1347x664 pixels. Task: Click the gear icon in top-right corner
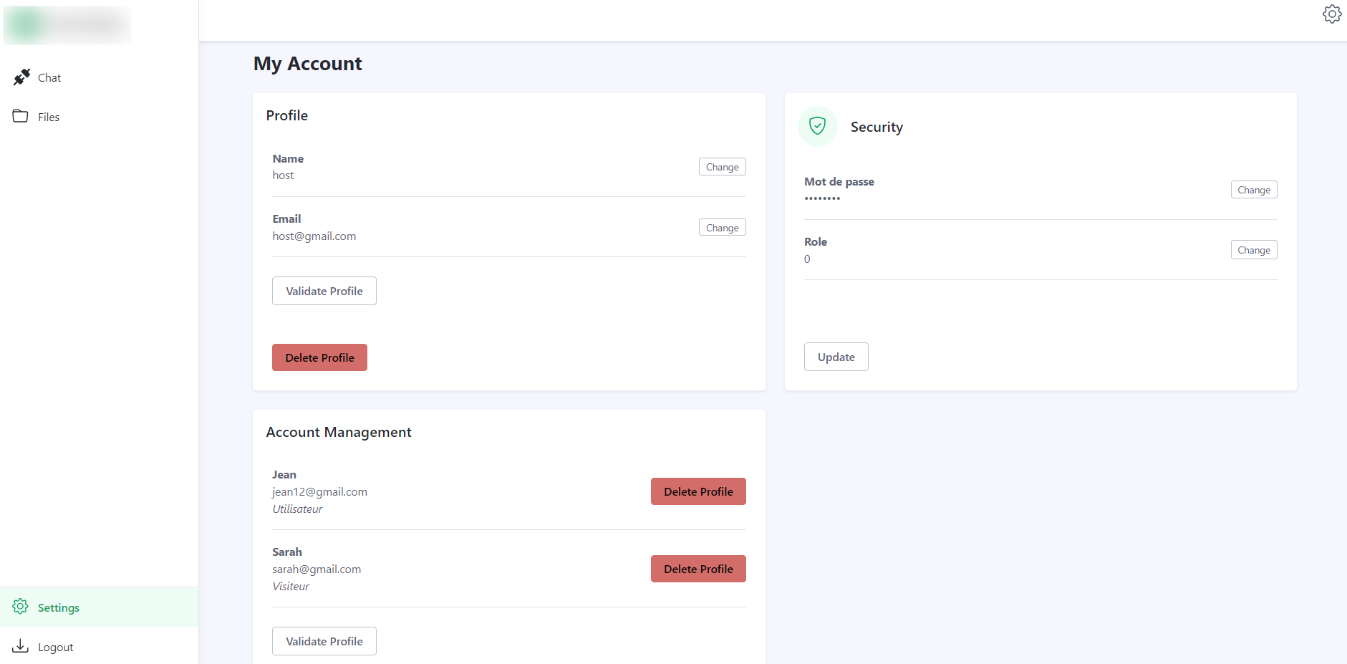tap(1331, 14)
